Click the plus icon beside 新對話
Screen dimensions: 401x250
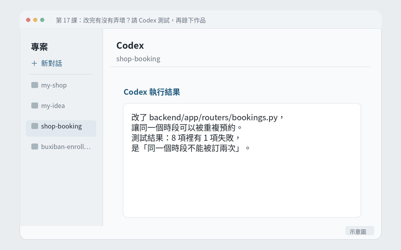pos(34,63)
